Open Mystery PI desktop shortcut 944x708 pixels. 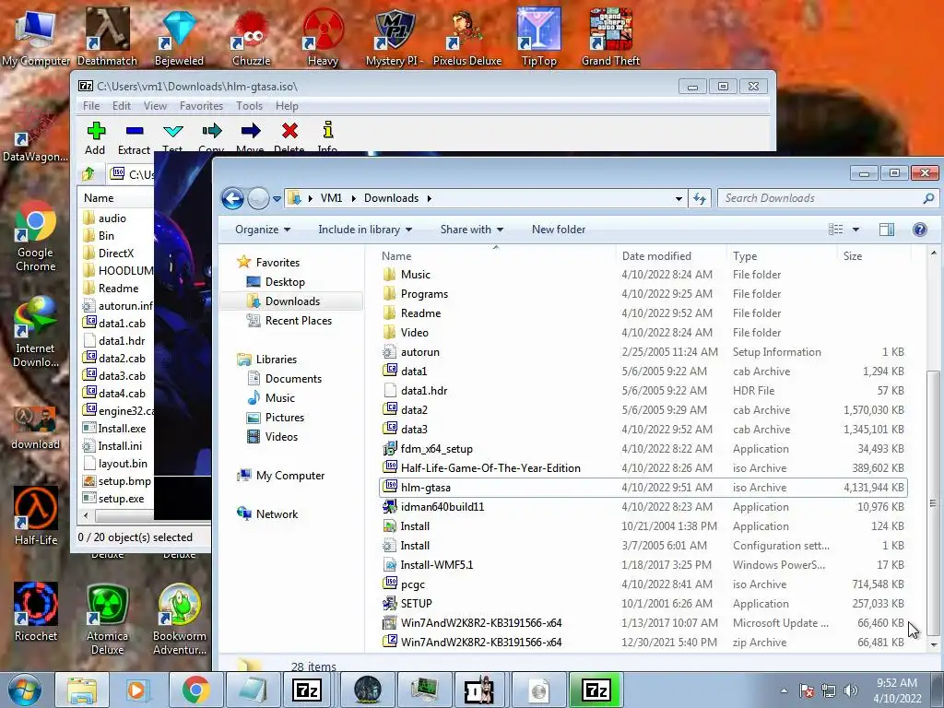(395, 37)
